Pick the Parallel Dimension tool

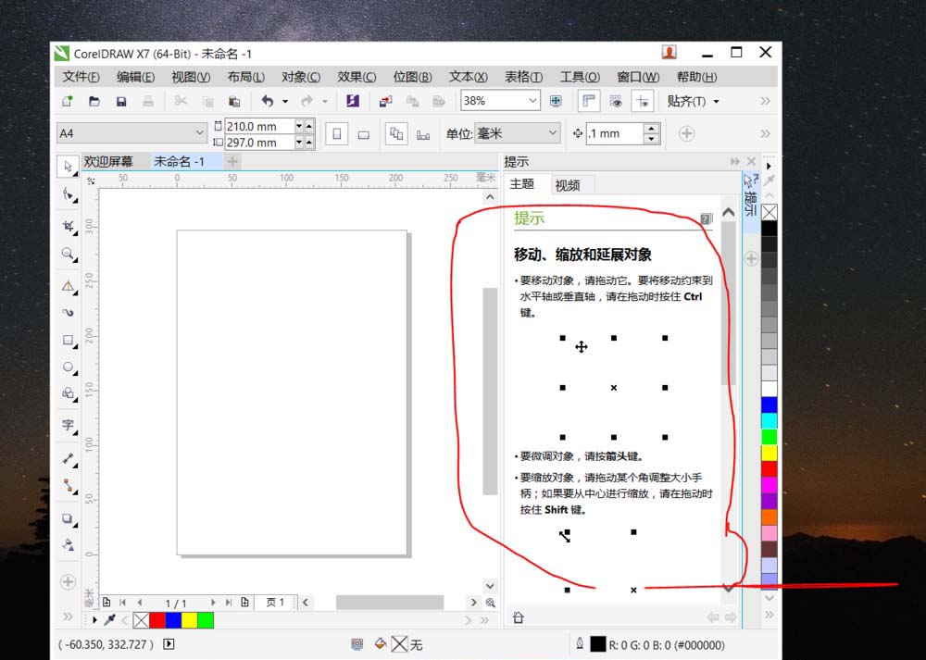(x=69, y=458)
